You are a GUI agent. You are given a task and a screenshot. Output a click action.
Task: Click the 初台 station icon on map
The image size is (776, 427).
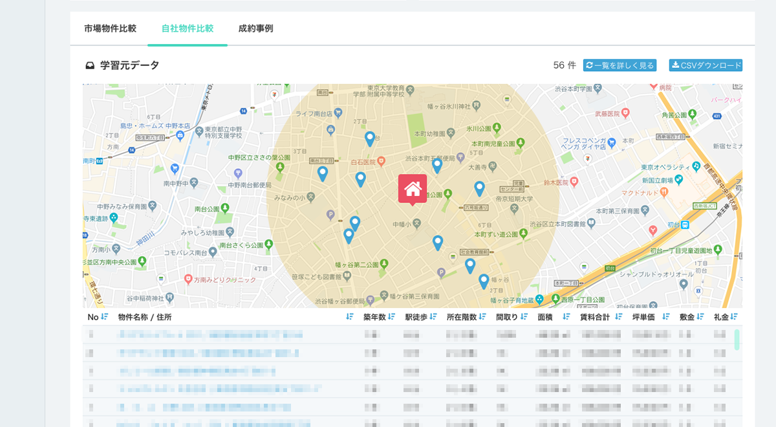pos(685,224)
